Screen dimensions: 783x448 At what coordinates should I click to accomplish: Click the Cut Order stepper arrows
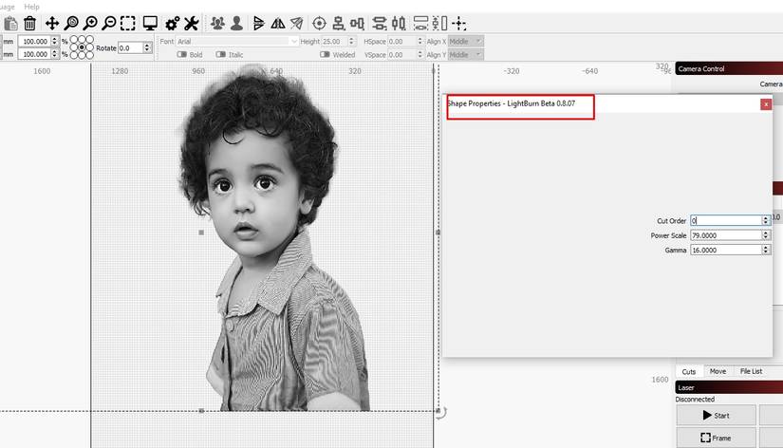click(766, 220)
